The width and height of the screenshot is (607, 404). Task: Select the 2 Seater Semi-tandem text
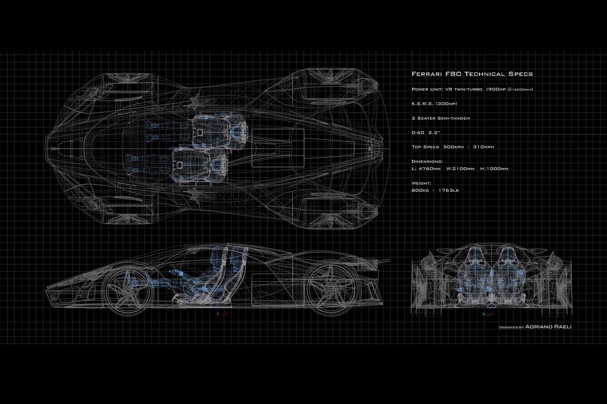click(441, 118)
